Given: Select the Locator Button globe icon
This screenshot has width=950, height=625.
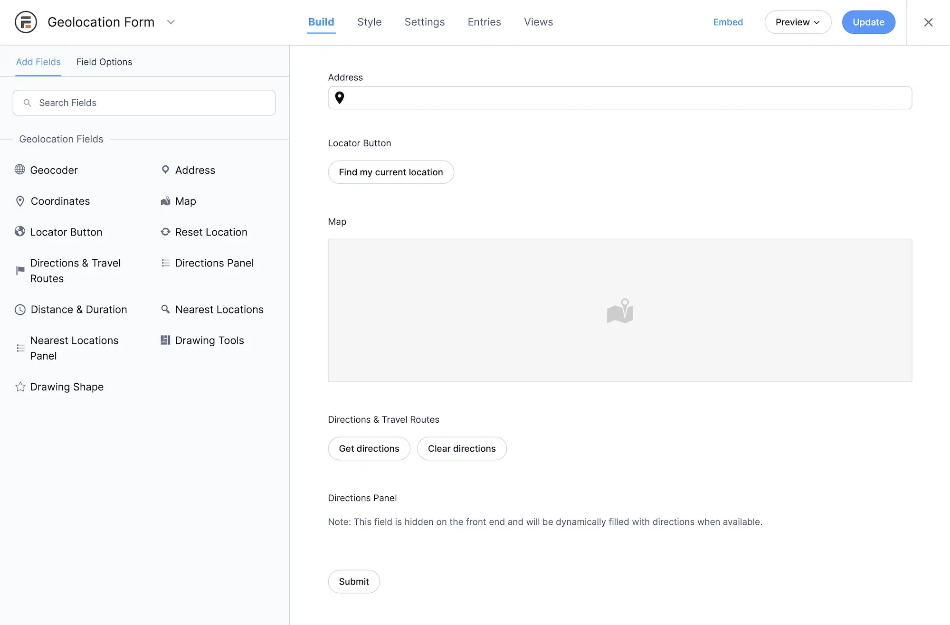Looking at the screenshot, I should [19, 232].
